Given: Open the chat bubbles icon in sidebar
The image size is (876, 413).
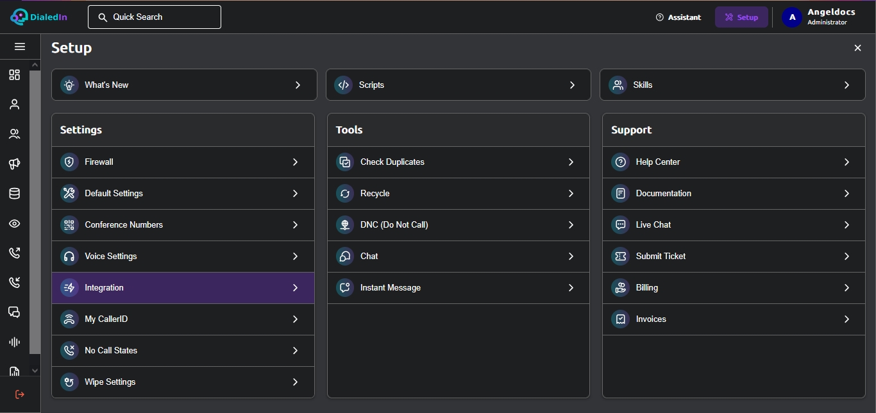Looking at the screenshot, I should click(14, 312).
